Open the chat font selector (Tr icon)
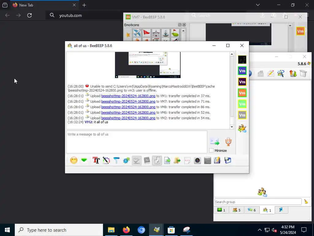The width and height of the screenshot is (314, 236). point(96,160)
